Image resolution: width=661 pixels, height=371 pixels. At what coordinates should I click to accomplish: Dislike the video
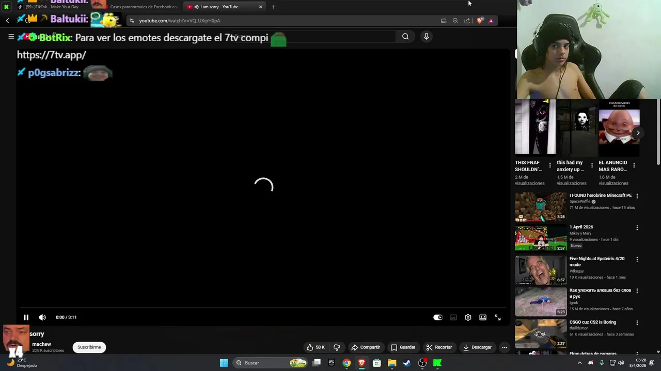(x=337, y=347)
